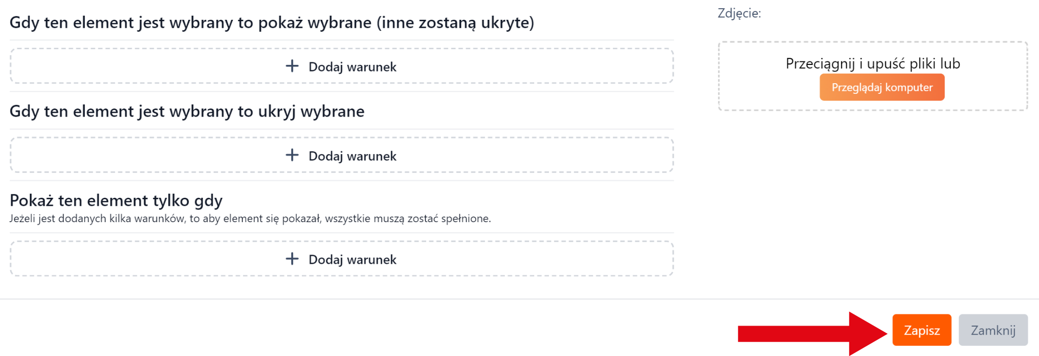This screenshot has width=1039, height=356.
Task: Click empty area below the photo upload zone
Action: click(x=873, y=203)
